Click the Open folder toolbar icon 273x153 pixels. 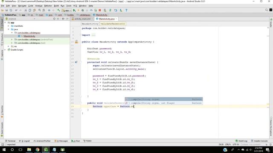(3, 10)
